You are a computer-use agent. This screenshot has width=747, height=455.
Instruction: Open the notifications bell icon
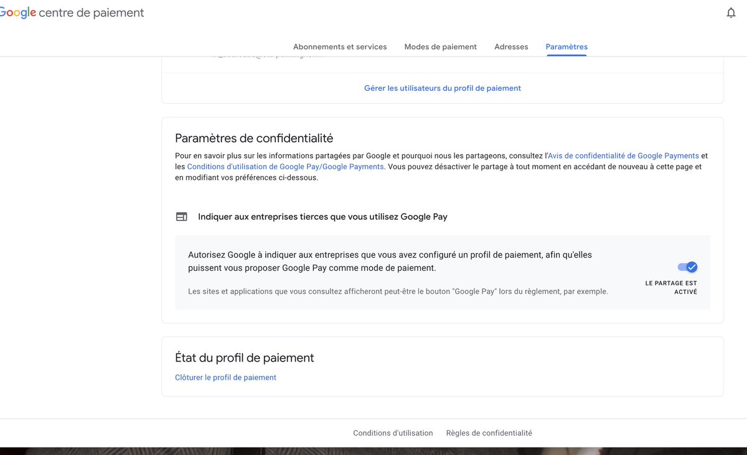[731, 13]
